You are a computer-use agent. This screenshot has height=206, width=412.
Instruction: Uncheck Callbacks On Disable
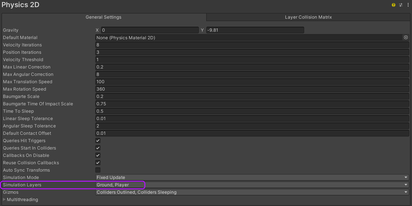coord(98,156)
